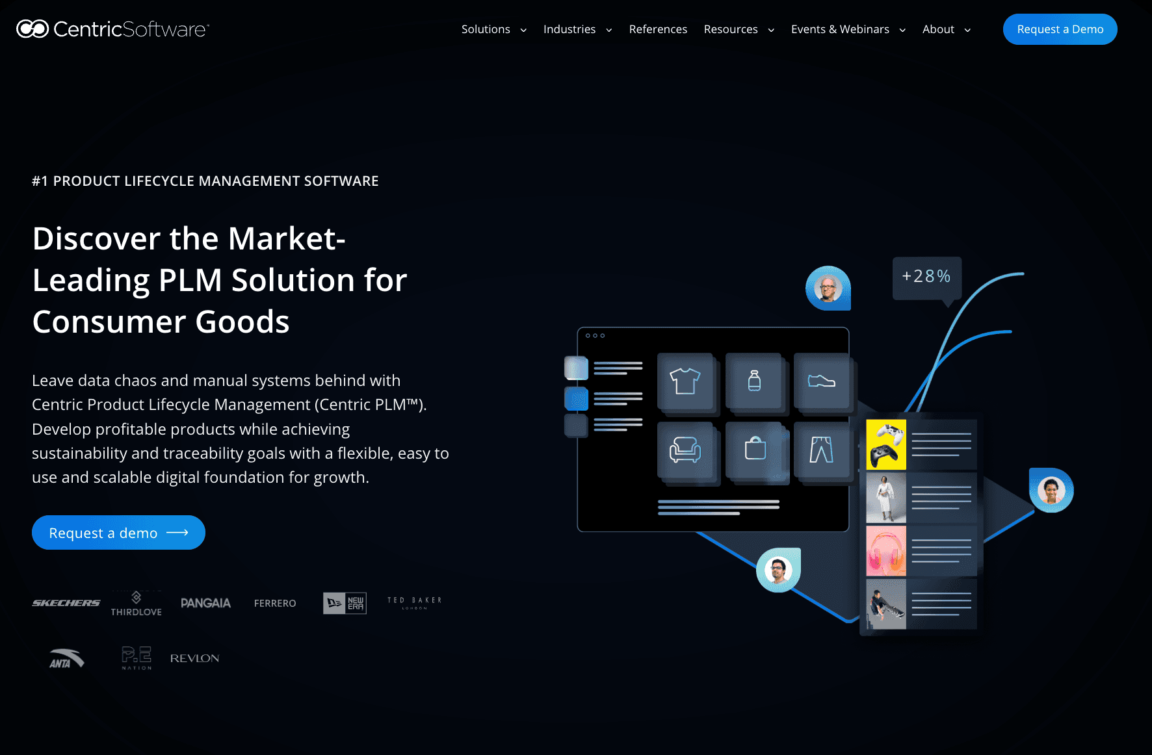Click the shopping bag product icon
The image size is (1152, 755).
pos(755,450)
